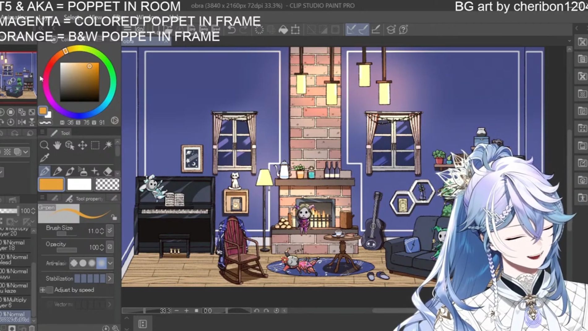This screenshot has width=588, height=331.
Task: Click the Undo arrow in command bar
Action: pyautogui.click(x=232, y=30)
